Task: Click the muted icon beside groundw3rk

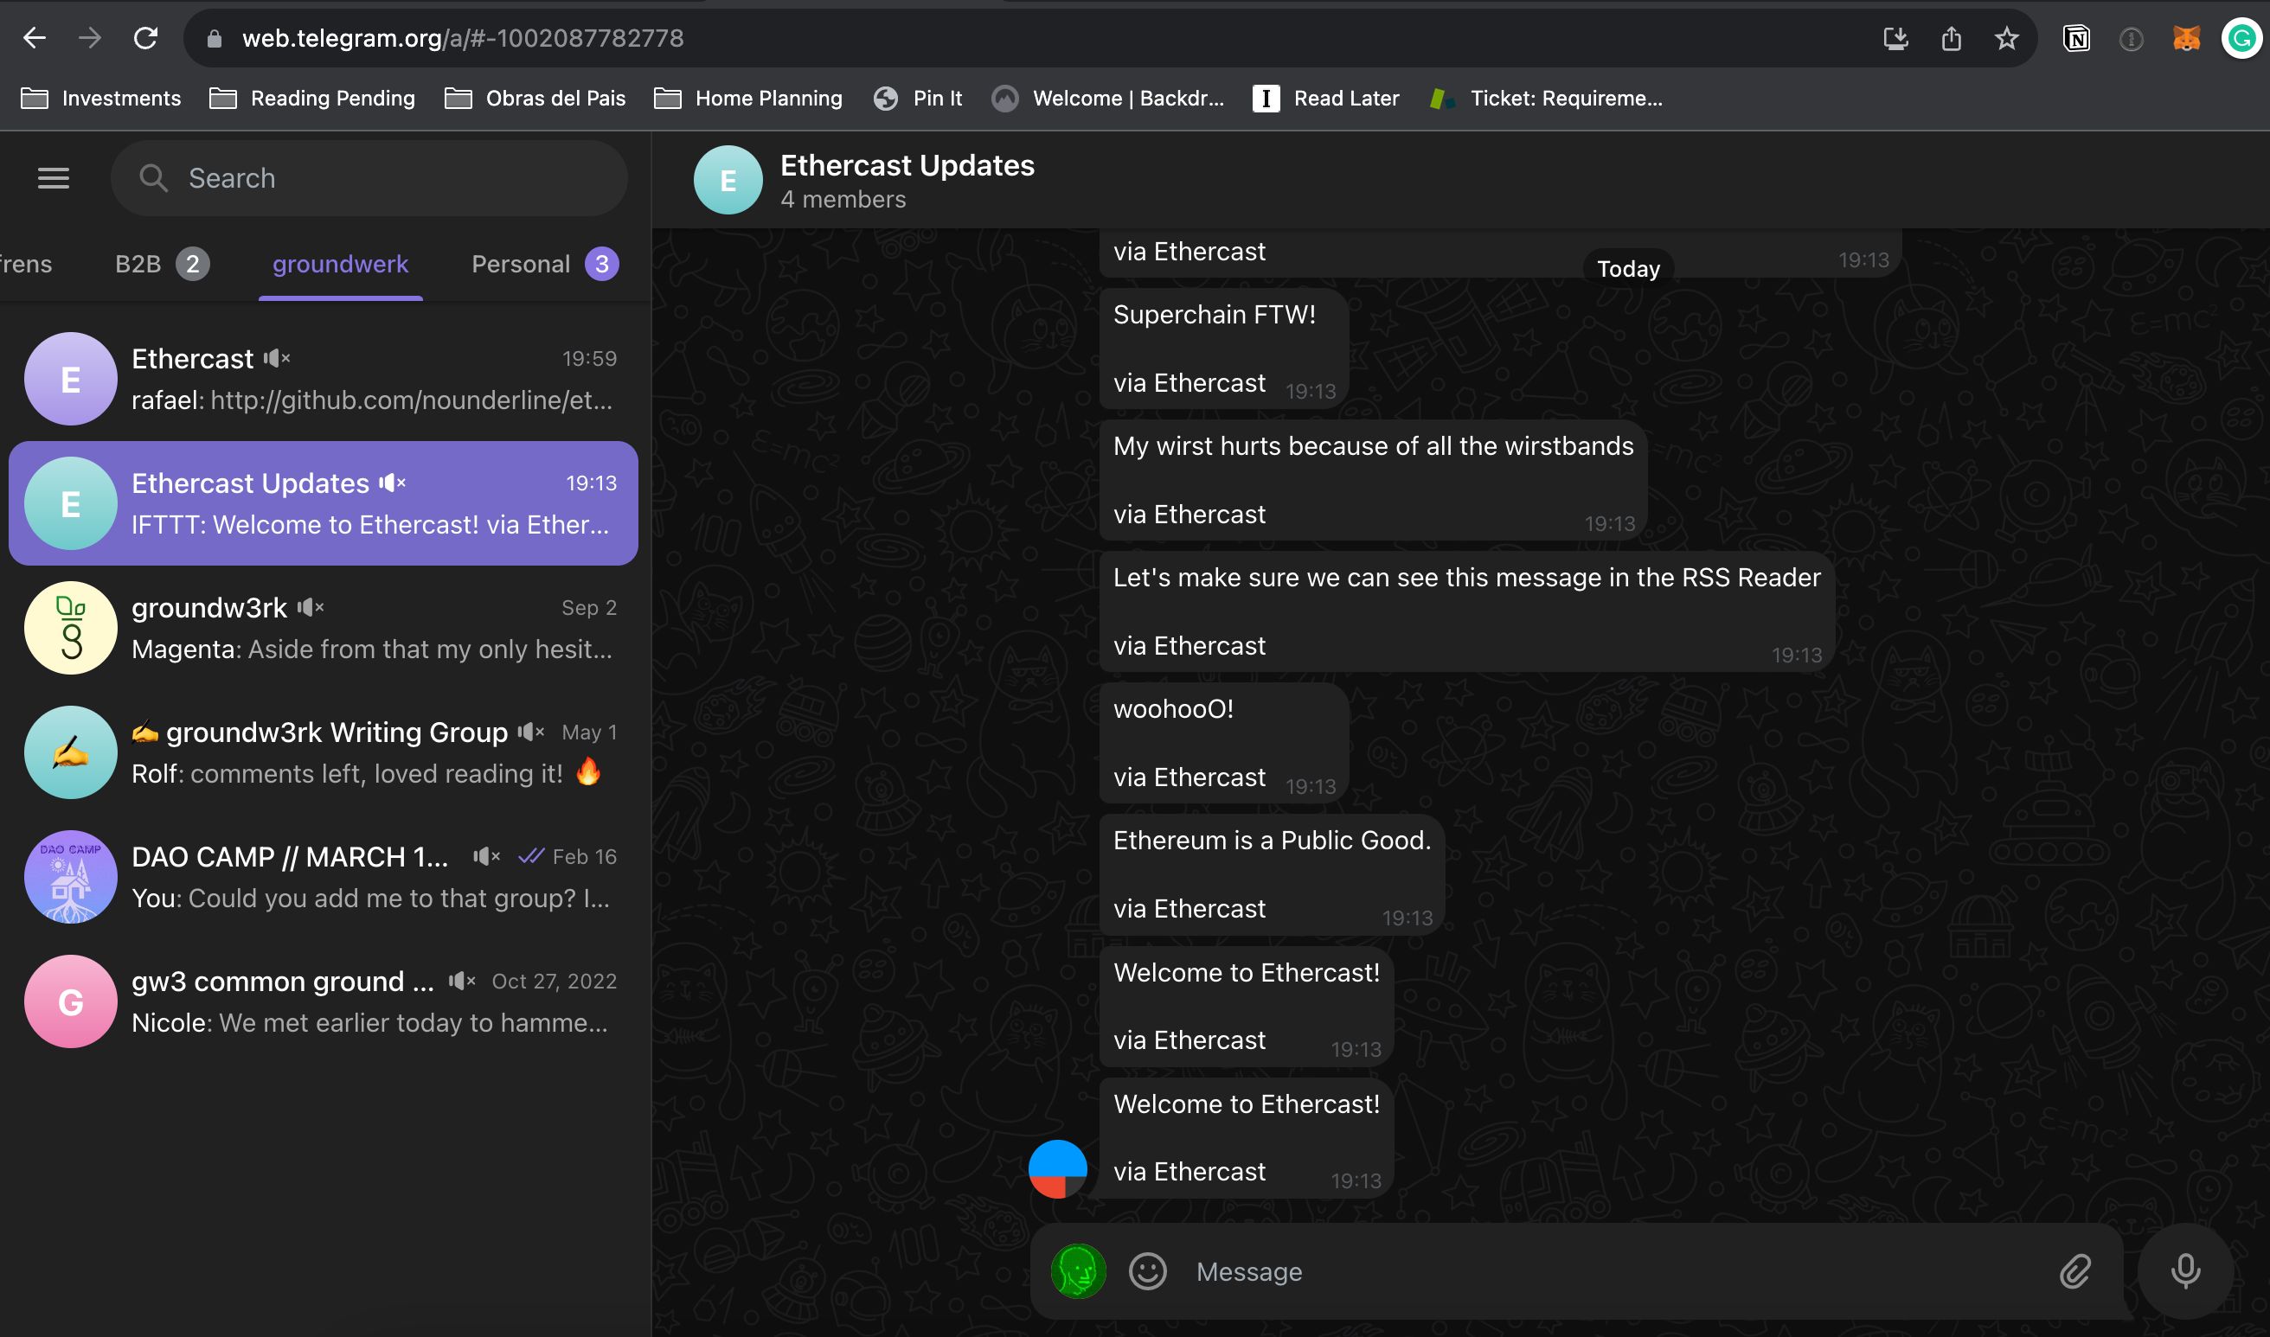Action: click(x=310, y=607)
